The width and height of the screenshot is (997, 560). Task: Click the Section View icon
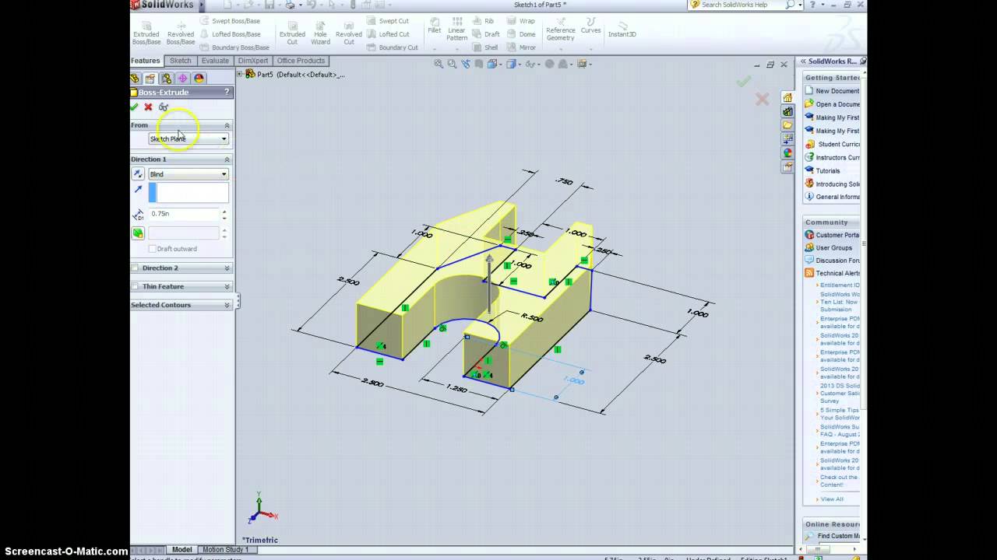pyautogui.click(x=478, y=65)
